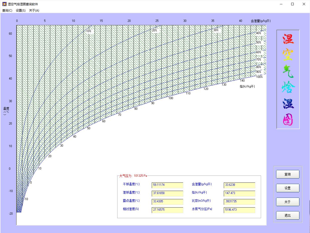Click the 100% saturation curve label

259,77
